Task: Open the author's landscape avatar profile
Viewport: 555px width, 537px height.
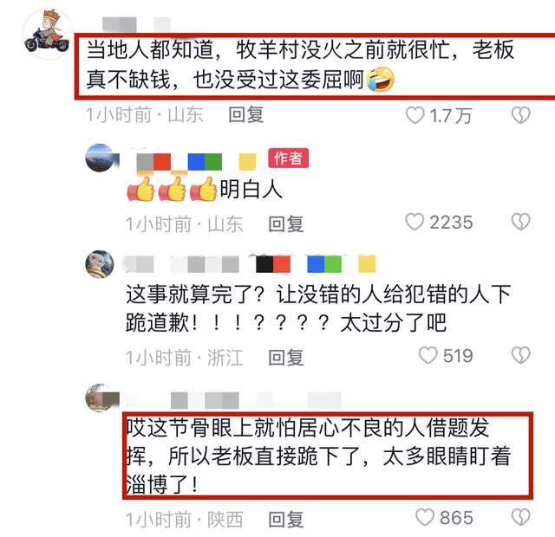Action: click(100, 158)
